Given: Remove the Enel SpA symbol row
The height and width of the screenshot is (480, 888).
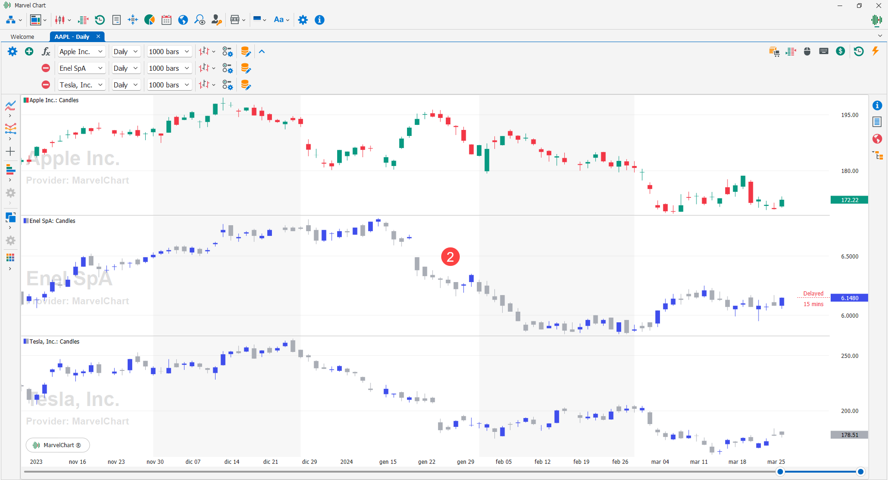Looking at the screenshot, I should (x=46, y=68).
